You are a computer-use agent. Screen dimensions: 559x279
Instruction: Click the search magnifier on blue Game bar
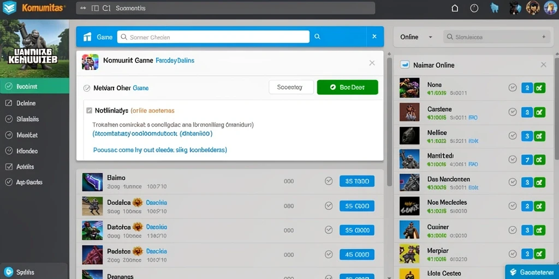coord(317,37)
